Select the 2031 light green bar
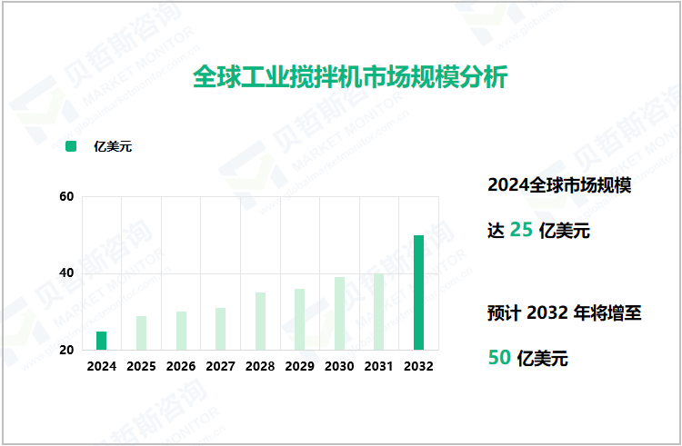Image resolution: width=682 pixels, height=446 pixels. (379, 312)
